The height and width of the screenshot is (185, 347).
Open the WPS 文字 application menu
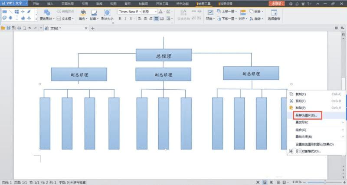14,3
